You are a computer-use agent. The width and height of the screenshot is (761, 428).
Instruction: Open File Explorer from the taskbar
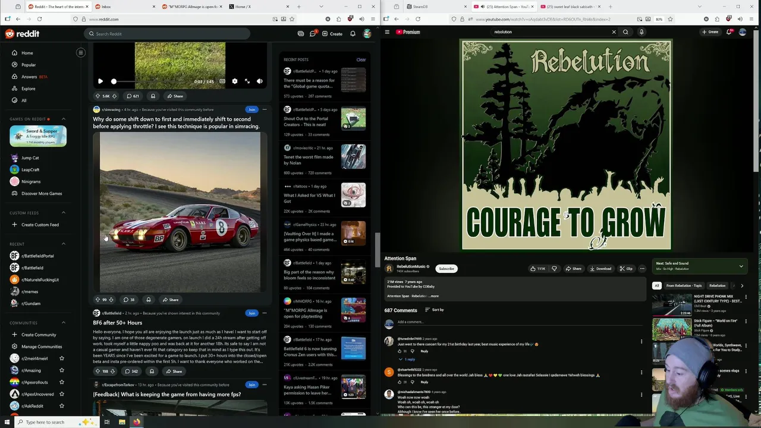122,422
